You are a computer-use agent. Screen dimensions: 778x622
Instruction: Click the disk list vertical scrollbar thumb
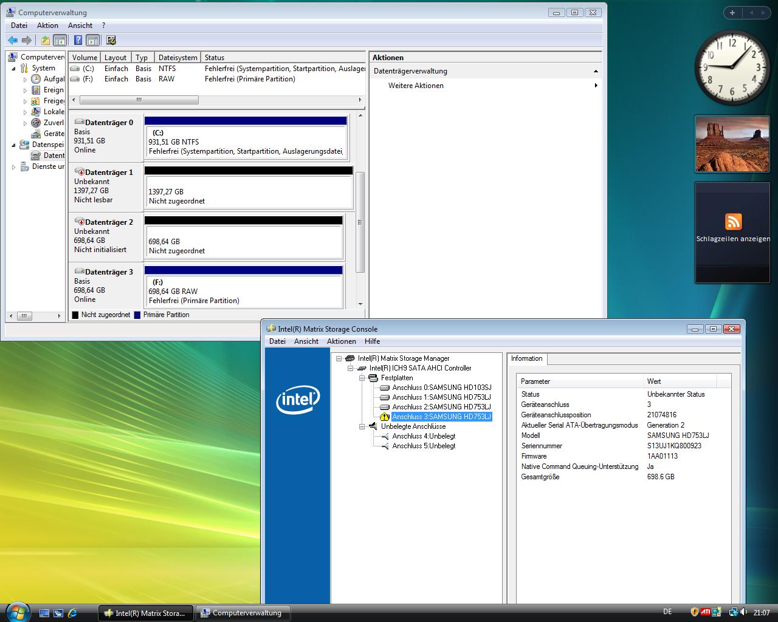click(x=360, y=222)
